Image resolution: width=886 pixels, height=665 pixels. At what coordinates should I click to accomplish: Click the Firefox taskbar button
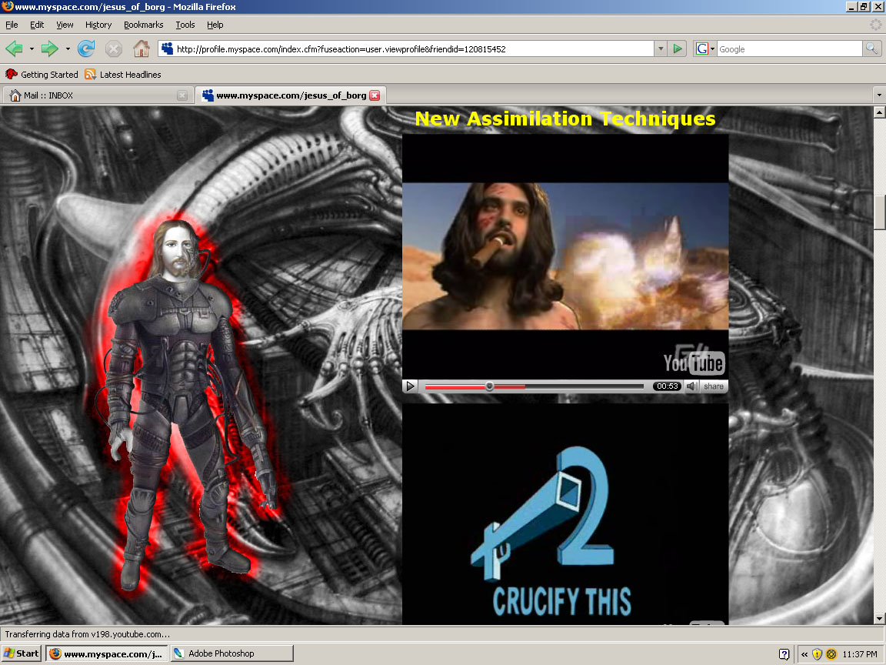(107, 653)
